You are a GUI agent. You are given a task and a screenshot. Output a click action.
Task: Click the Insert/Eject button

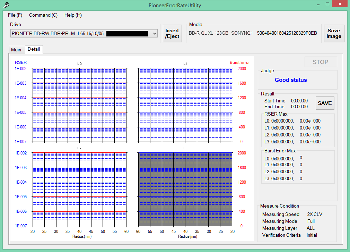172,34
